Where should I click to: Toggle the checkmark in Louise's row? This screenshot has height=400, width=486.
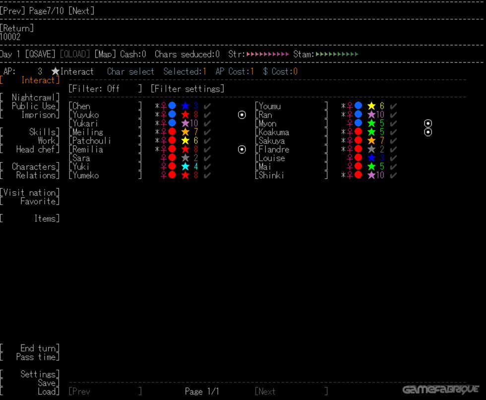tap(393, 158)
